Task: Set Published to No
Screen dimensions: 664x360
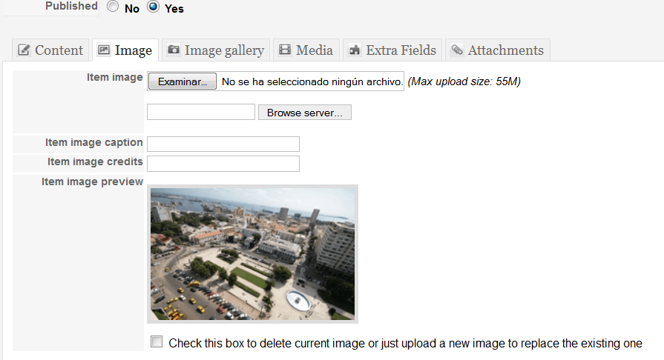Action: pyautogui.click(x=113, y=7)
